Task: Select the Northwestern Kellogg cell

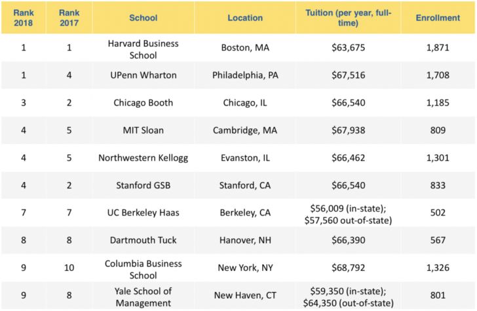Action: [x=143, y=158]
